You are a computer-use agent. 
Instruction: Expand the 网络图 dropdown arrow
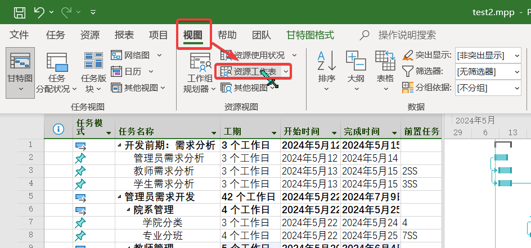(x=159, y=55)
